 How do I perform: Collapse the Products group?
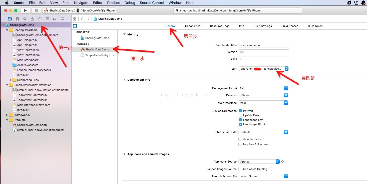[7, 120]
